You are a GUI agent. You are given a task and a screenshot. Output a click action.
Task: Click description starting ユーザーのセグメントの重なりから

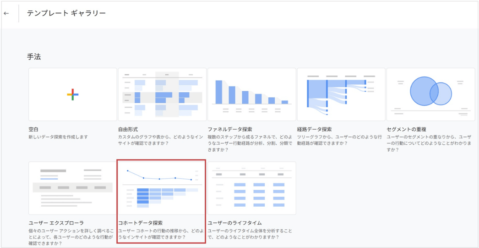[x=430, y=143]
